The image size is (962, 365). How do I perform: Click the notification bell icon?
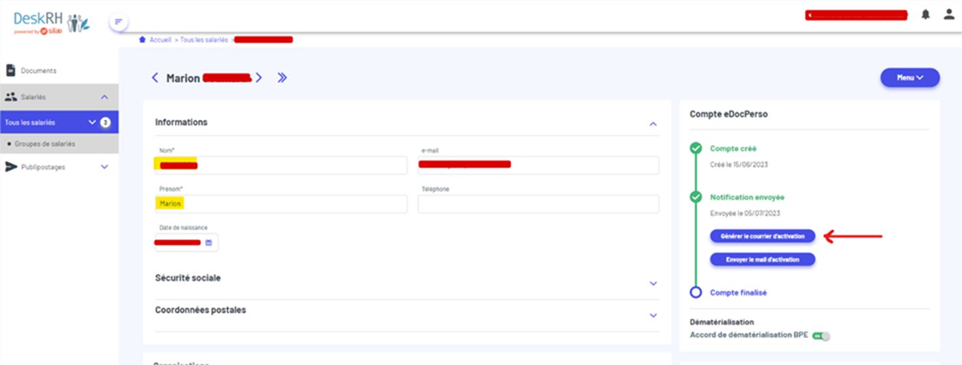pos(926,15)
